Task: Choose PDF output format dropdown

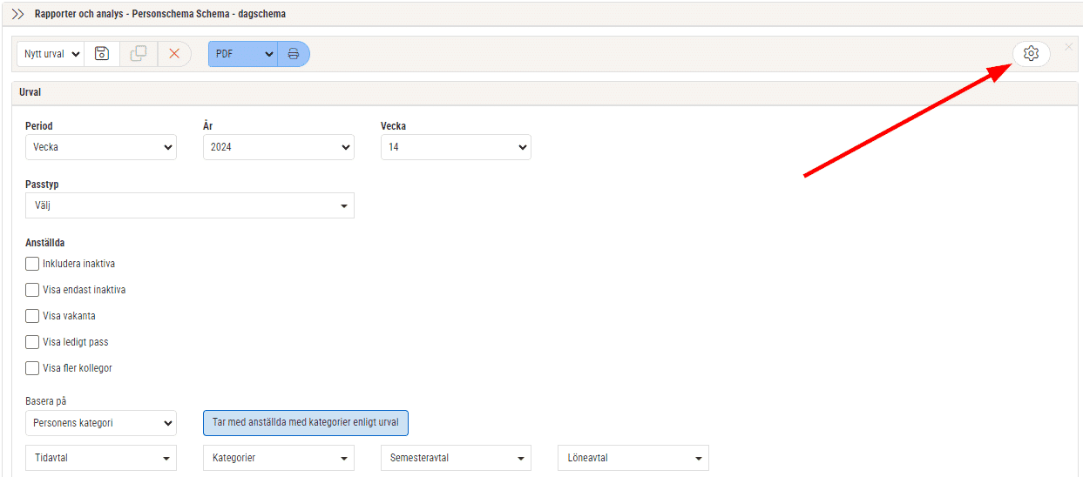Action: (x=243, y=54)
